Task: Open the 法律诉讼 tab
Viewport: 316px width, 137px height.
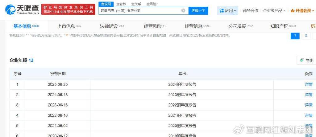Action: point(112,26)
